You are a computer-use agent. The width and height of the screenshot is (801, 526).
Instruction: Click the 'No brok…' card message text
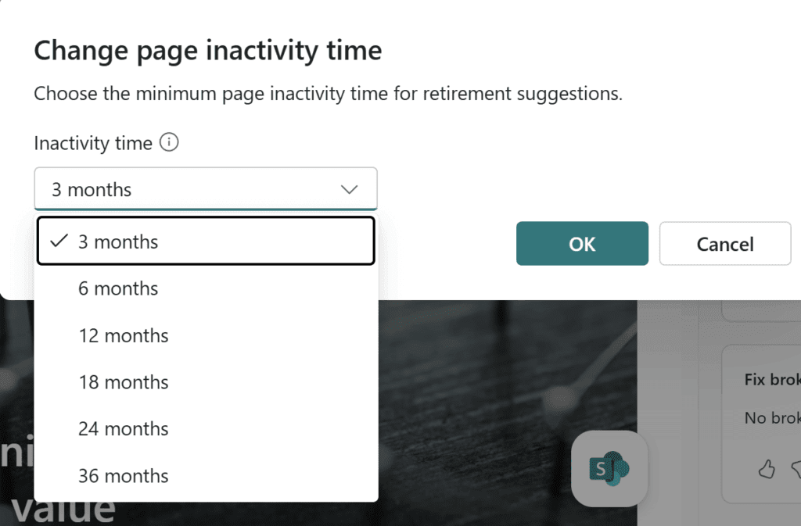772,418
